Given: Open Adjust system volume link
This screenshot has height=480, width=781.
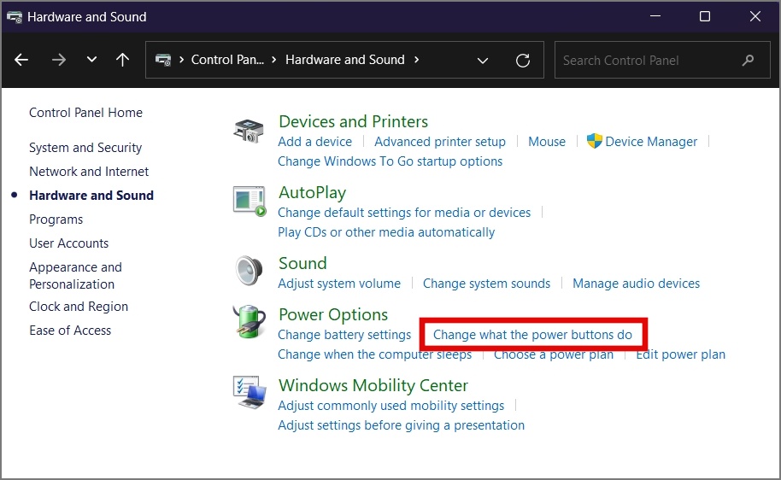Looking at the screenshot, I should coord(339,284).
